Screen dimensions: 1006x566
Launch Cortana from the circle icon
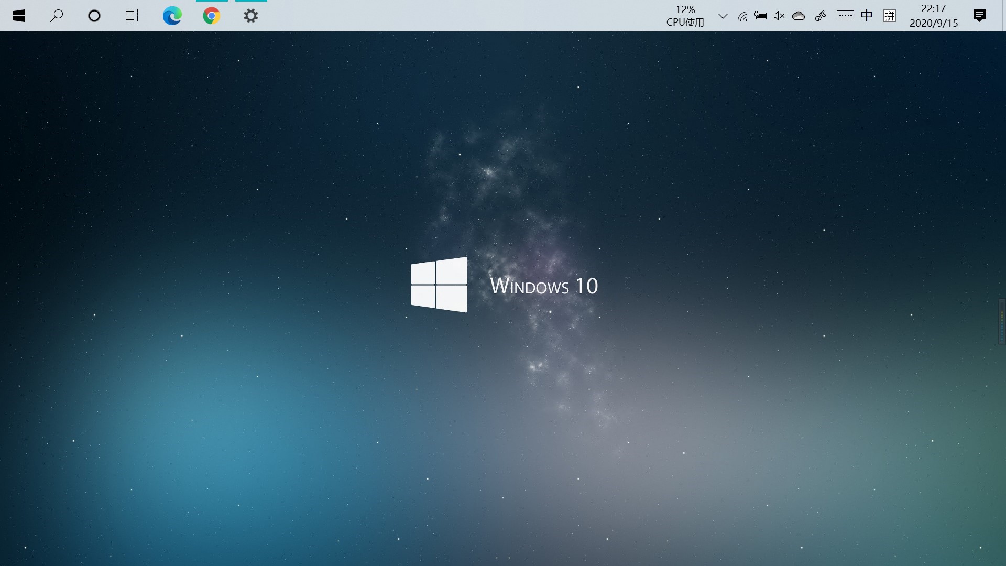(x=94, y=16)
